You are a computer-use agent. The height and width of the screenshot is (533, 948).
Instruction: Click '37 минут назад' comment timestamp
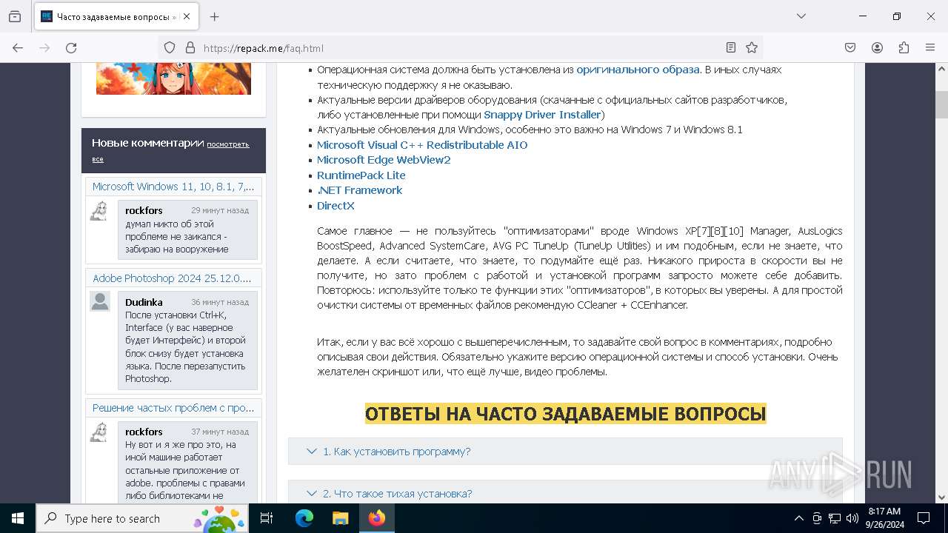tap(220, 432)
